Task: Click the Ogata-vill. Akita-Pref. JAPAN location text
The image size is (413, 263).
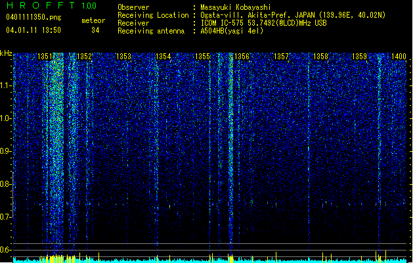Action: click(x=293, y=15)
